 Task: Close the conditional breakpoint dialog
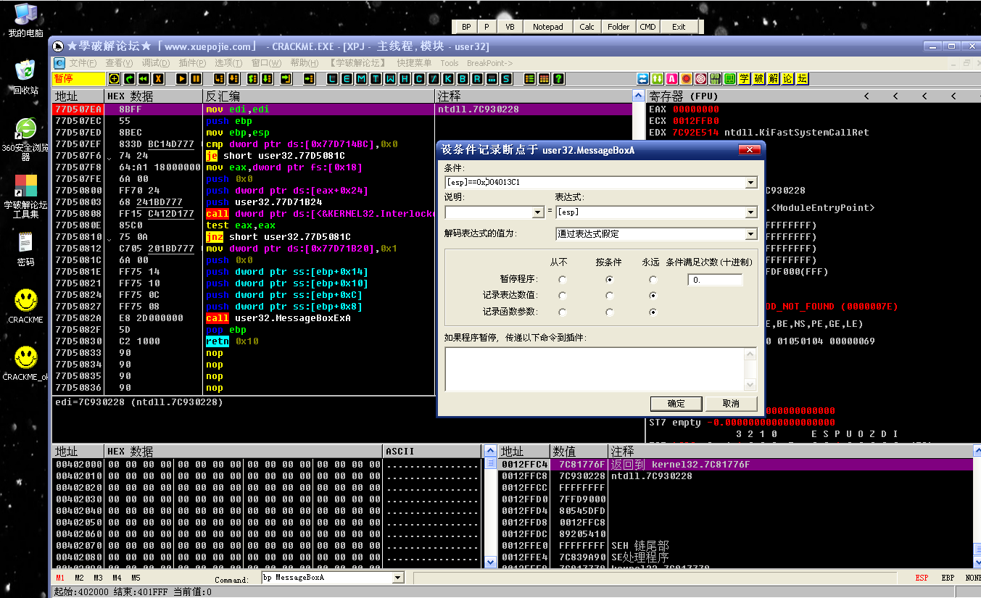[749, 149]
